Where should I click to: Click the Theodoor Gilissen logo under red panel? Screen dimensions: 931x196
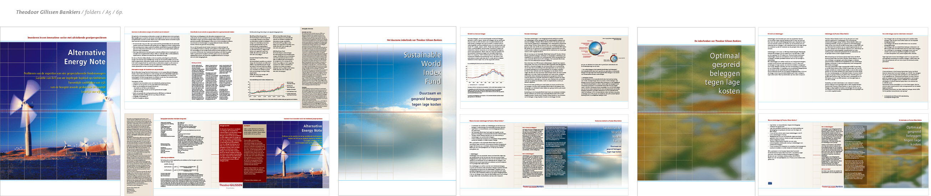click(x=231, y=185)
